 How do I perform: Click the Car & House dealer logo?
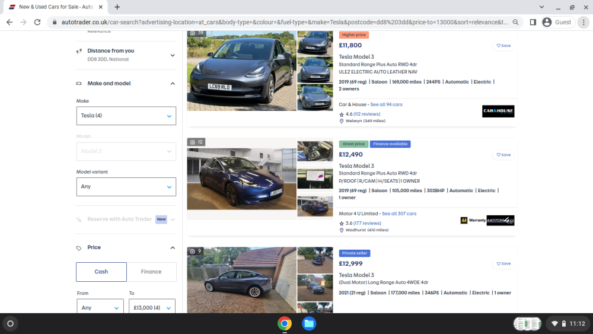click(x=498, y=111)
